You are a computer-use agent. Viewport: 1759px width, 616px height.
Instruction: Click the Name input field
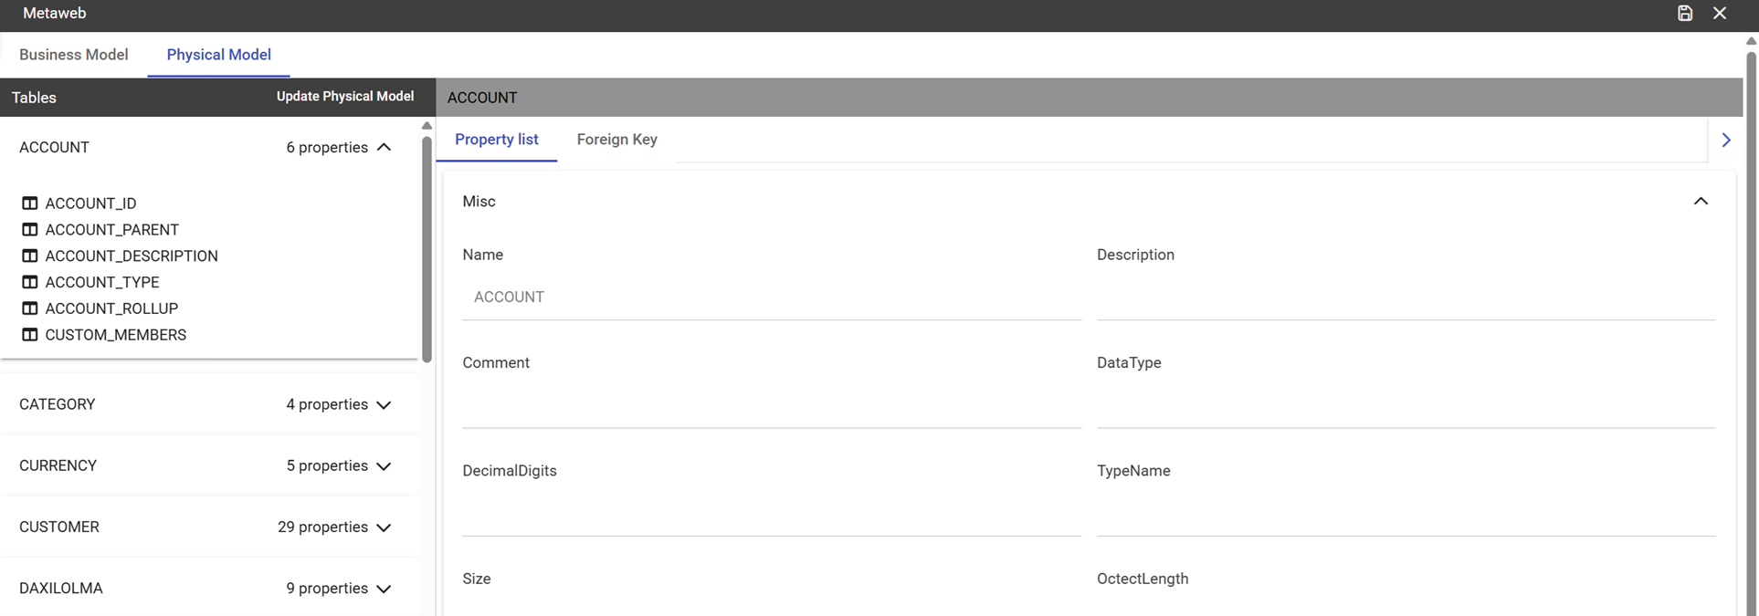tap(772, 298)
